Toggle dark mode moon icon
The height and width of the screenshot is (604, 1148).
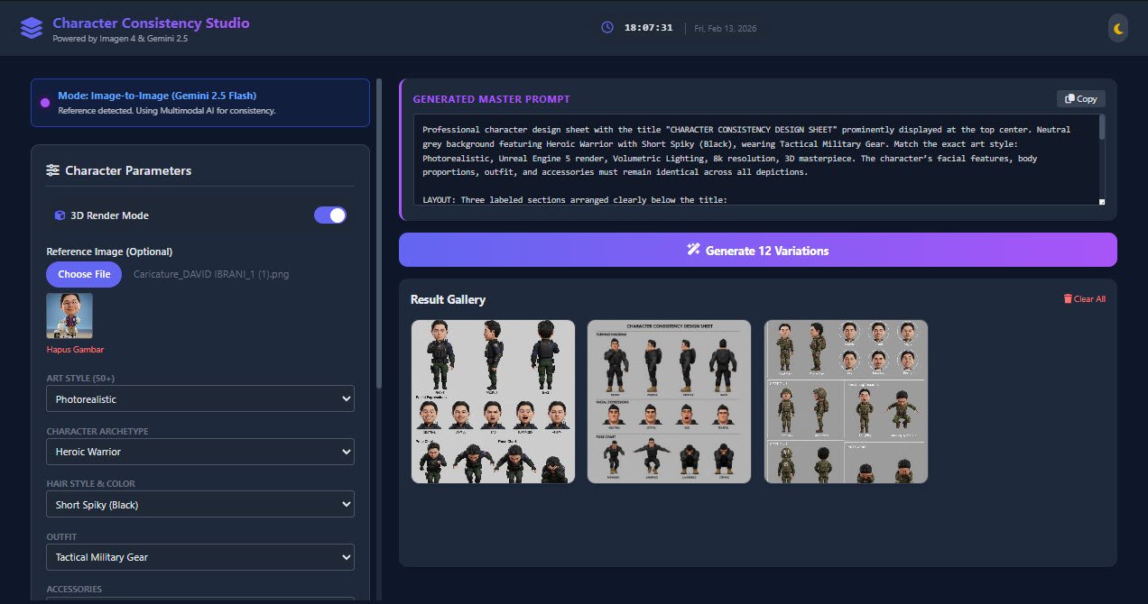point(1118,29)
